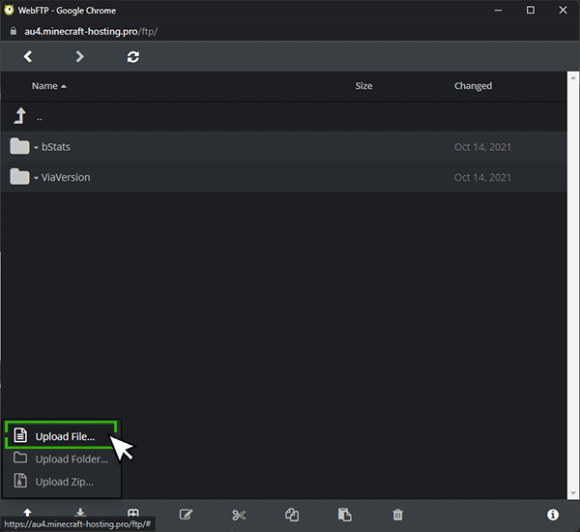Minimize the WebFTP Chrome window
The width and height of the screenshot is (580, 532).
click(498, 10)
